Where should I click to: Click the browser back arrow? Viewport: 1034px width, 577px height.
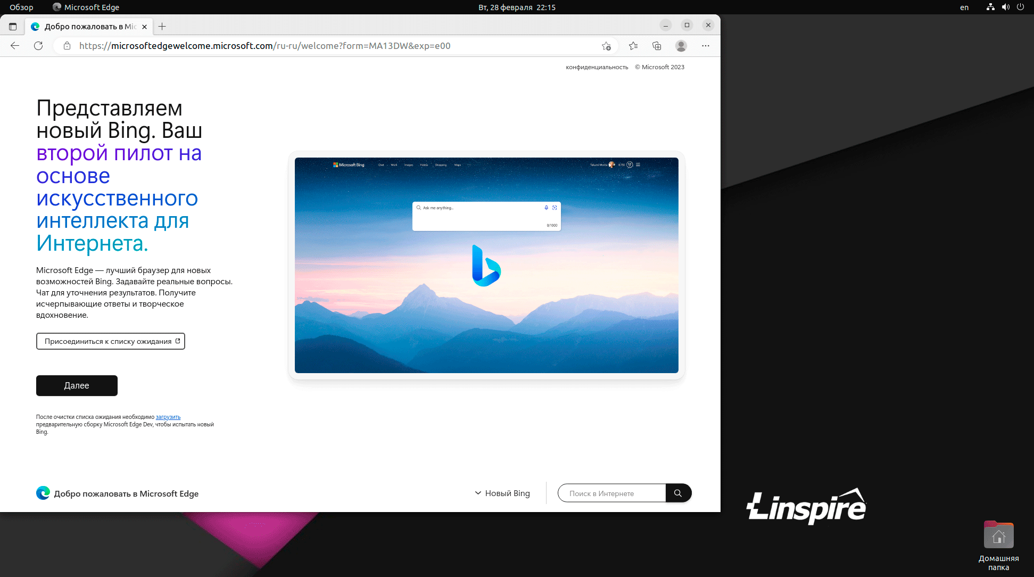coord(15,46)
